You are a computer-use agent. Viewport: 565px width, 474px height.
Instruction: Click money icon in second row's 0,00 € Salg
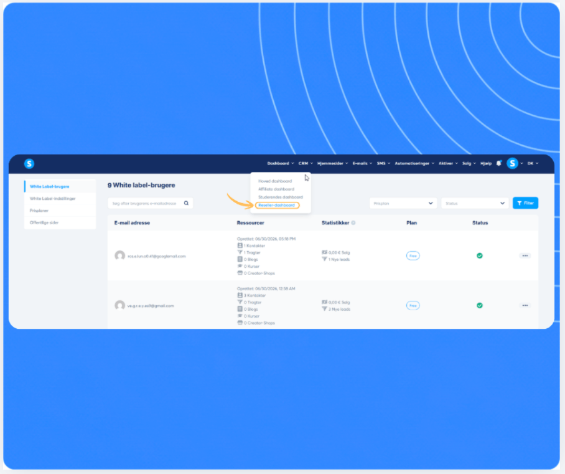coord(324,302)
